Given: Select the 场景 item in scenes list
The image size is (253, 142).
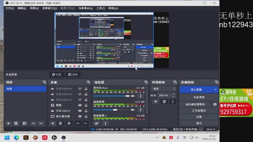Looking at the screenshot, I should tap(25, 89).
